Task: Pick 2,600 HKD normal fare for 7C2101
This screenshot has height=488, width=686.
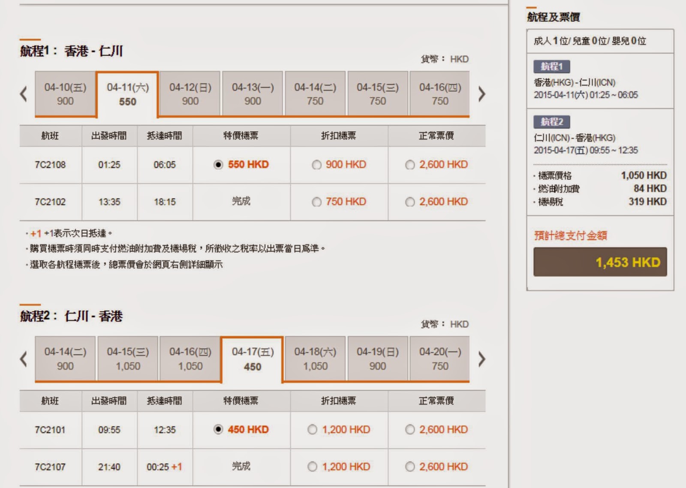Action: pyautogui.click(x=410, y=429)
